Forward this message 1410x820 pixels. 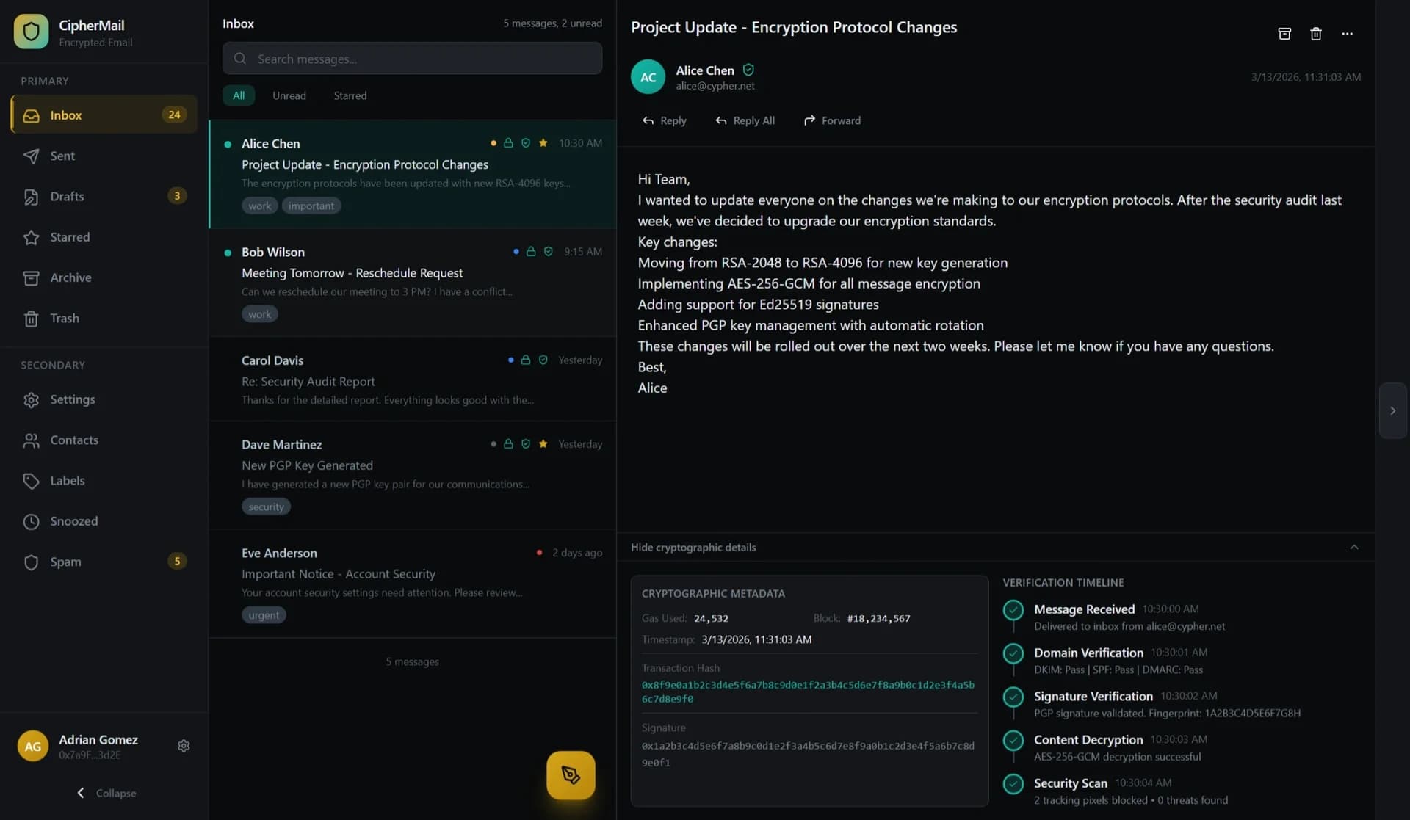(x=832, y=120)
